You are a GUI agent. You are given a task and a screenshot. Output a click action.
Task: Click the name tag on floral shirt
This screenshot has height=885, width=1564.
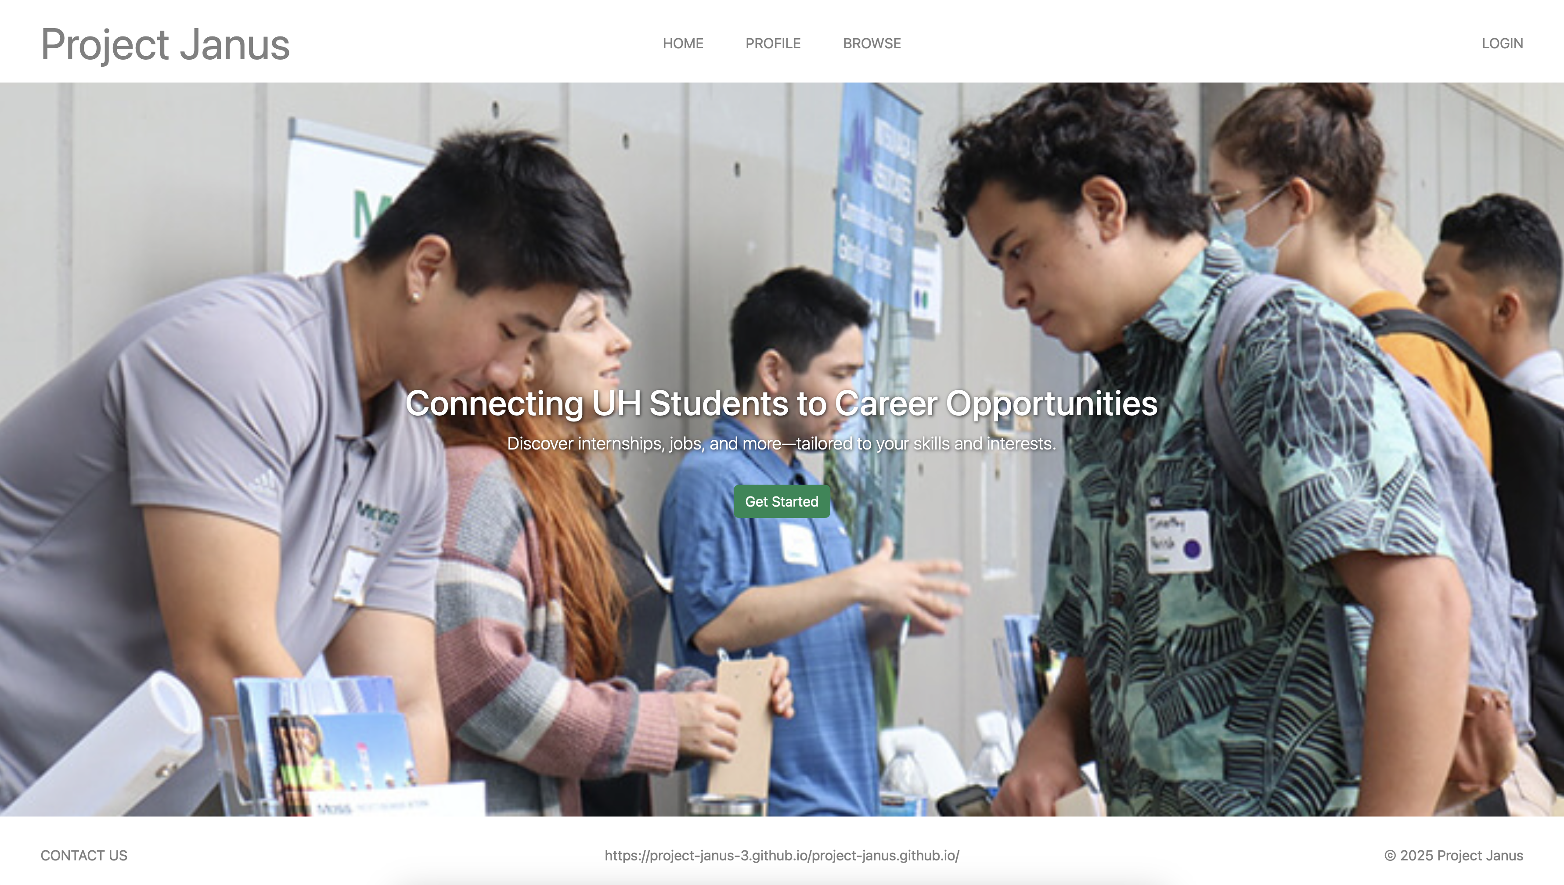pyautogui.click(x=1178, y=542)
